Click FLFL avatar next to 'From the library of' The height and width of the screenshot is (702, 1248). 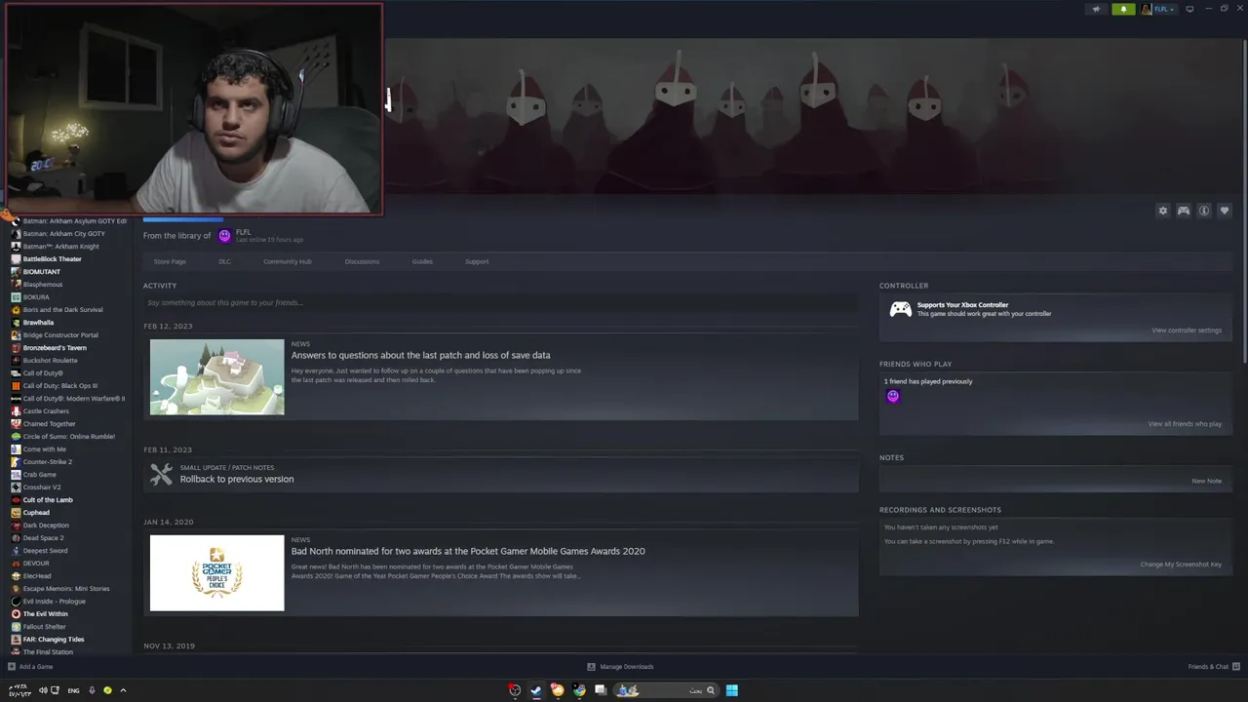point(225,236)
